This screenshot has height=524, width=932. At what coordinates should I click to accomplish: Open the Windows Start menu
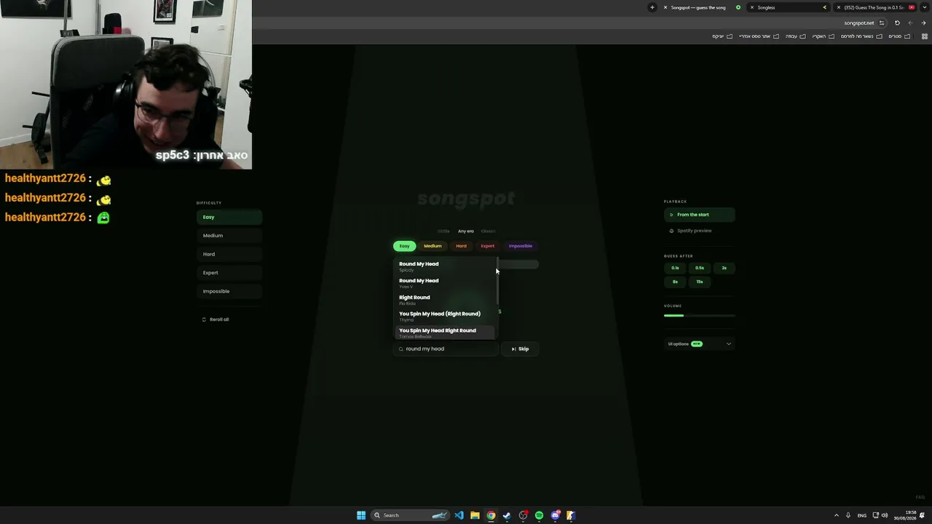click(361, 515)
